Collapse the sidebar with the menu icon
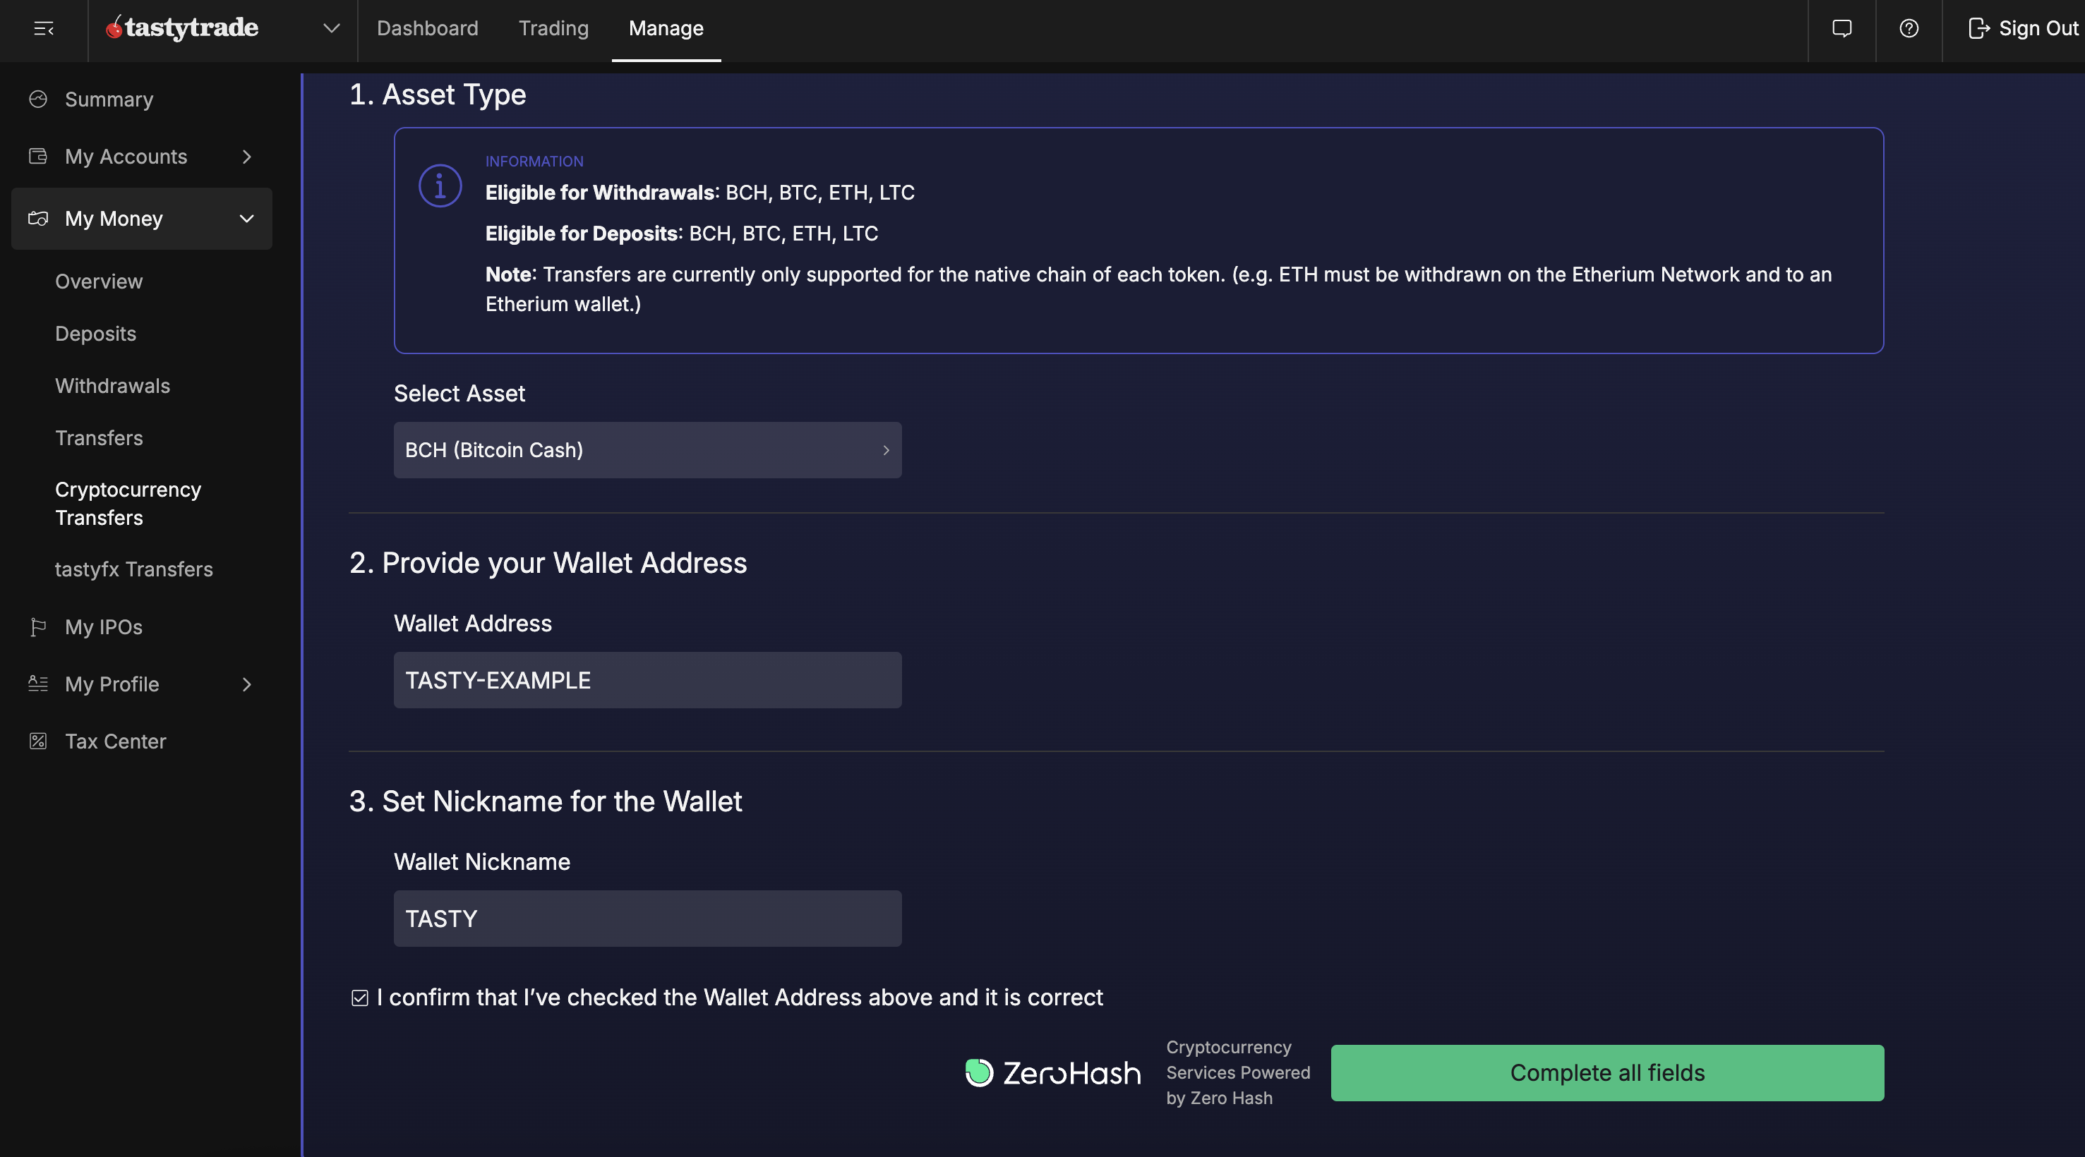2085x1157 pixels. pos(44,29)
